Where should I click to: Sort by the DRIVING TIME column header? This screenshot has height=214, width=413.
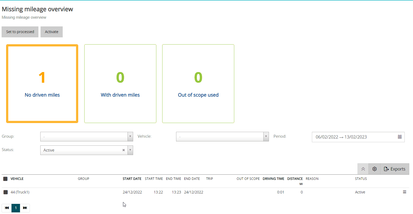tap(273, 179)
